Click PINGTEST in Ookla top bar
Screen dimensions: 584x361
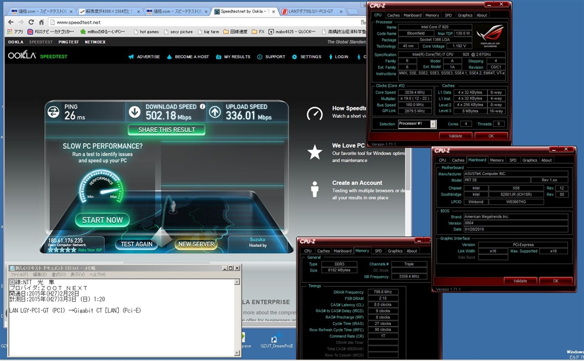pyautogui.click(x=68, y=42)
